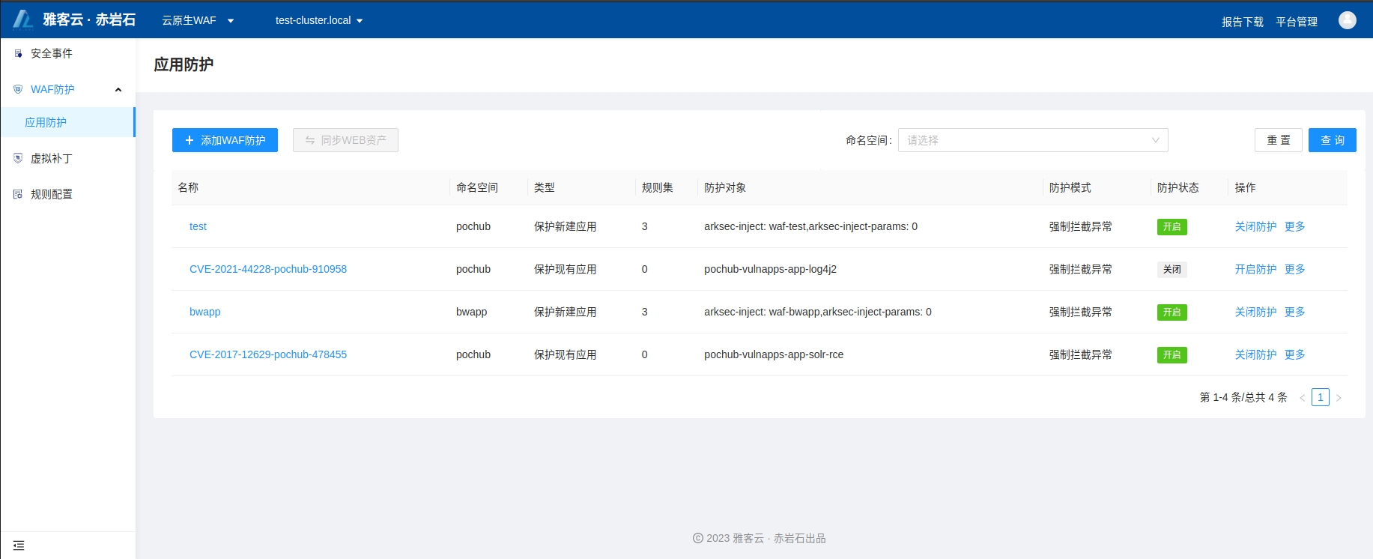Disable protection for the test row
Viewport: 1373px width, 559px height.
pyautogui.click(x=1255, y=226)
